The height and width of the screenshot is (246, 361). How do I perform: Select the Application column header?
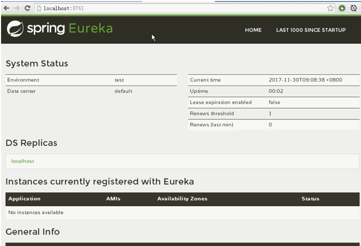coord(25,198)
